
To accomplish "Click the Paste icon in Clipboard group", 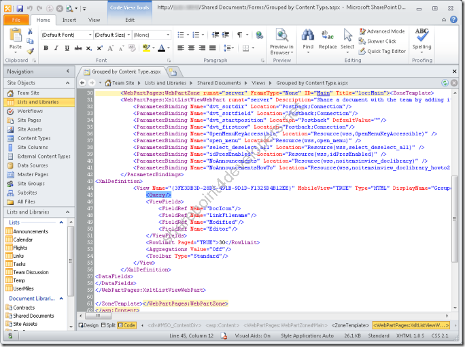I will pyautogui.click(x=15, y=35).
